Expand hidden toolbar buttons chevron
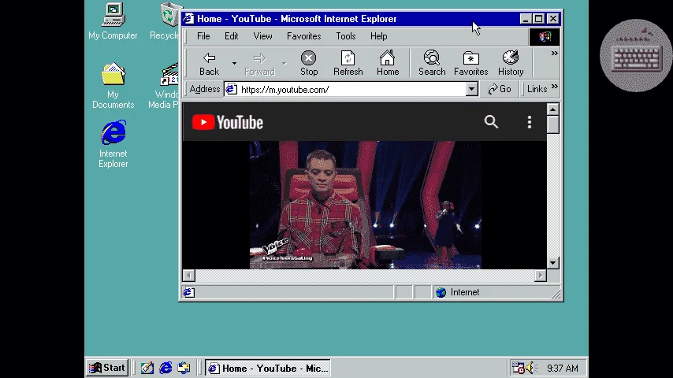673x378 pixels. coord(554,54)
